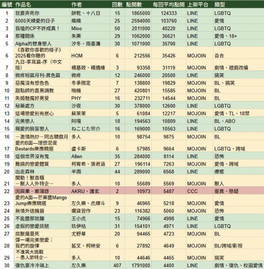Select genre cell 獸人
The width and height of the screenshot is (264, 269).
(219, 184)
